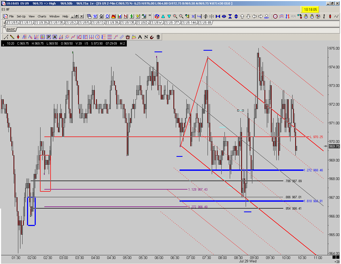
Task: Click the zoom in magnifier icon
Action: tap(175, 16)
